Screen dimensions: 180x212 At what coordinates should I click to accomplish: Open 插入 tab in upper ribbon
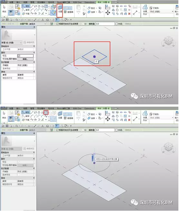[x=18, y=2]
